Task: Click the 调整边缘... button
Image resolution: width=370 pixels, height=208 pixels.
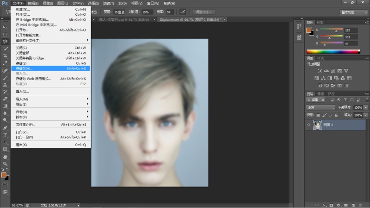Action: tap(203, 12)
